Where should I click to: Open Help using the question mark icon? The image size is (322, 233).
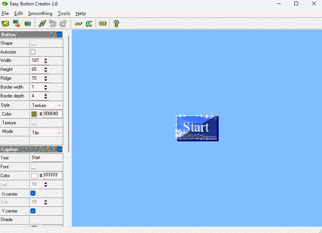click(116, 23)
